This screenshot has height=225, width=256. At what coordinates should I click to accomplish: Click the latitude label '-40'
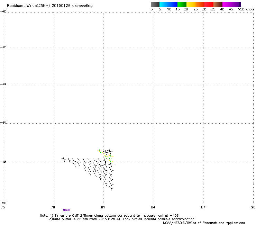(3, 11)
